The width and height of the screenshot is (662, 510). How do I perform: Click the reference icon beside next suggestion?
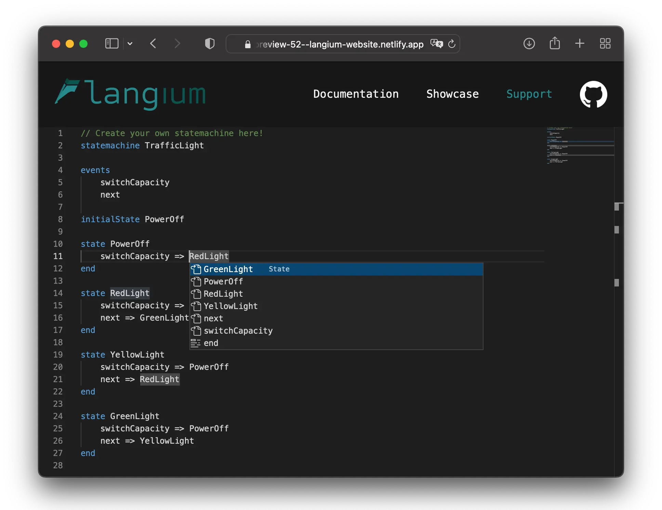click(x=196, y=319)
